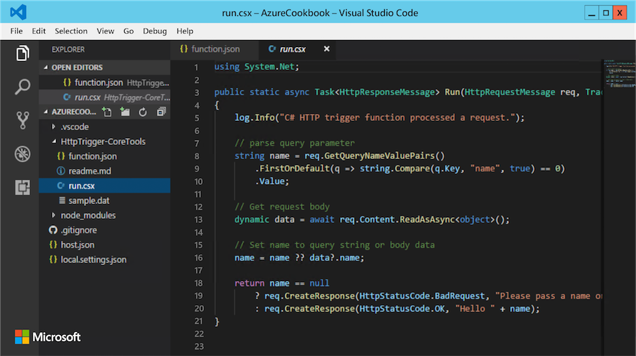Click the braces icon beside local.settings.json
Viewport: 636px width, 356px height.
[53, 259]
